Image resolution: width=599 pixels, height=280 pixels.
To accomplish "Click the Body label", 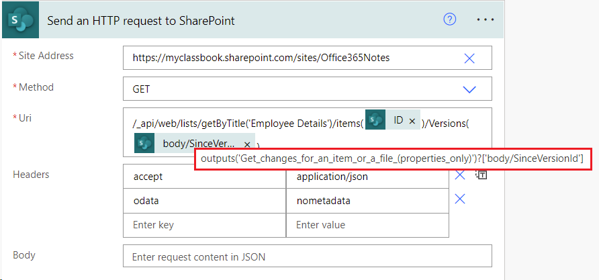I will point(24,254).
